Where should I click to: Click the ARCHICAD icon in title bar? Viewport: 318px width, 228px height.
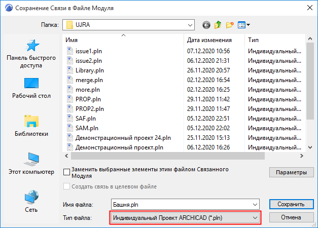(9, 8)
